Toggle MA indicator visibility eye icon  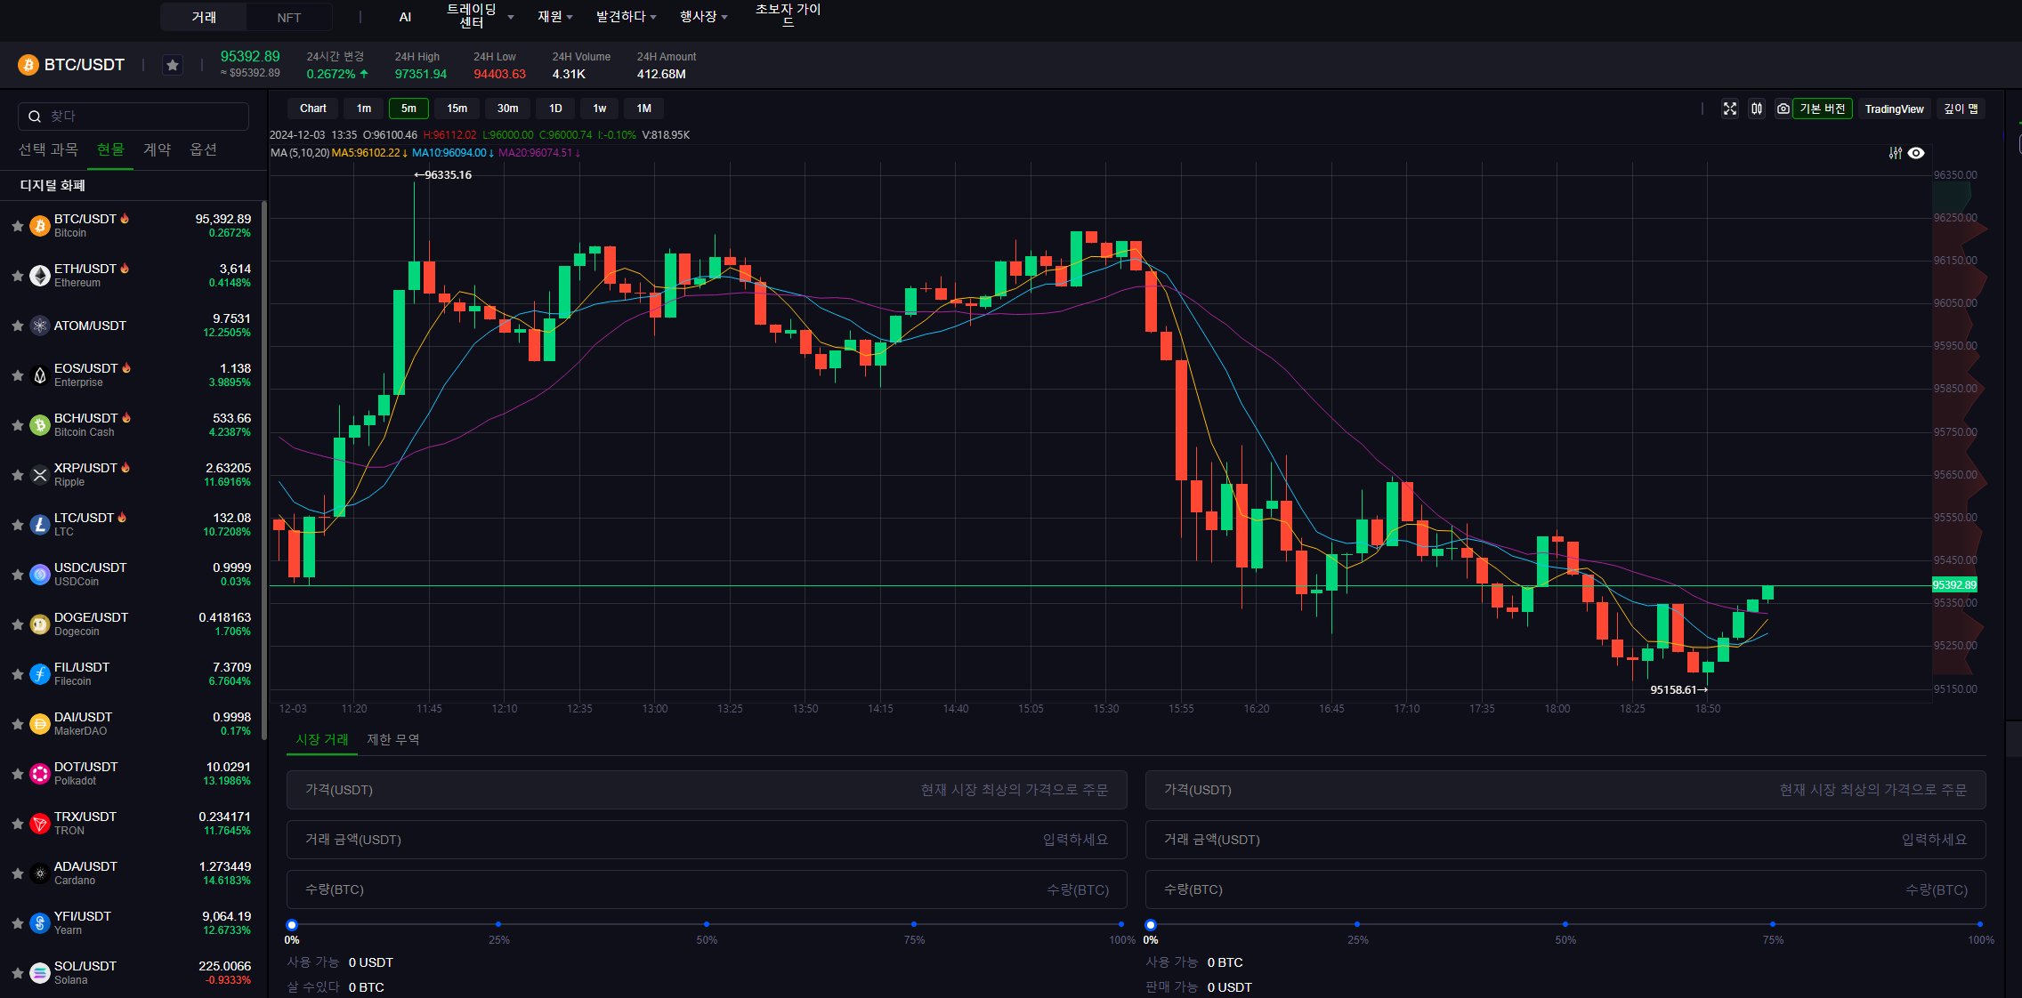pos(1916,153)
